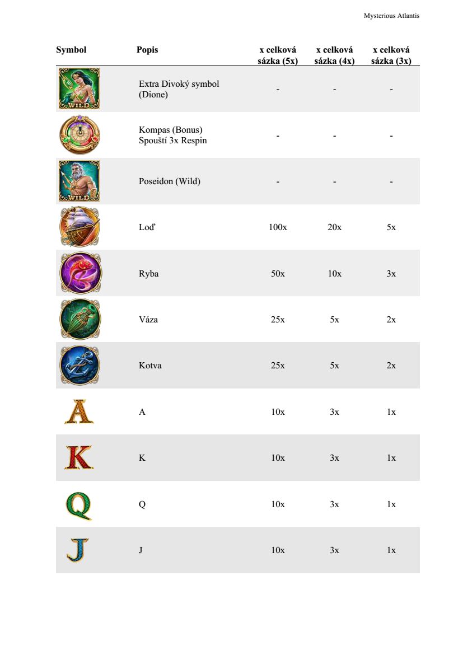The image size is (463, 655).
Task: Click the "Popis" column header
Action: pos(147,50)
